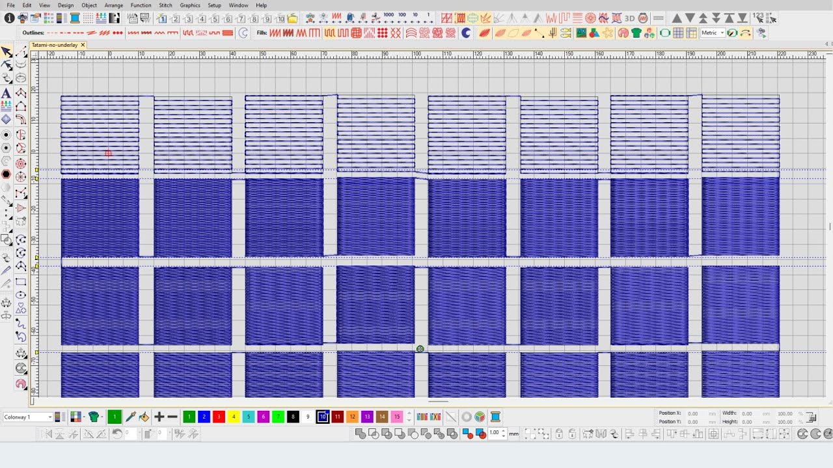
Task: Toggle the highlighted tatami fill stitch type
Action: click(x=329, y=32)
